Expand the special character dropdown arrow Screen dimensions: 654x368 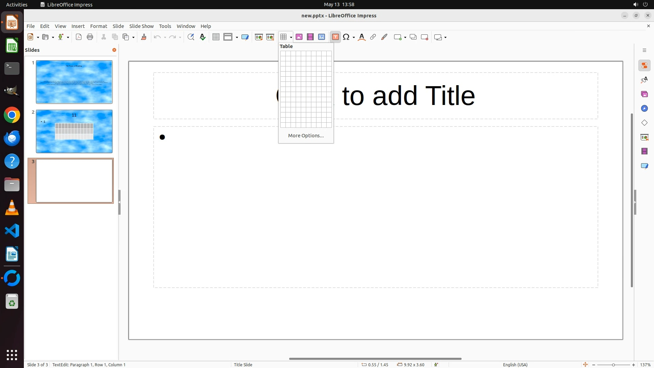point(354,37)
